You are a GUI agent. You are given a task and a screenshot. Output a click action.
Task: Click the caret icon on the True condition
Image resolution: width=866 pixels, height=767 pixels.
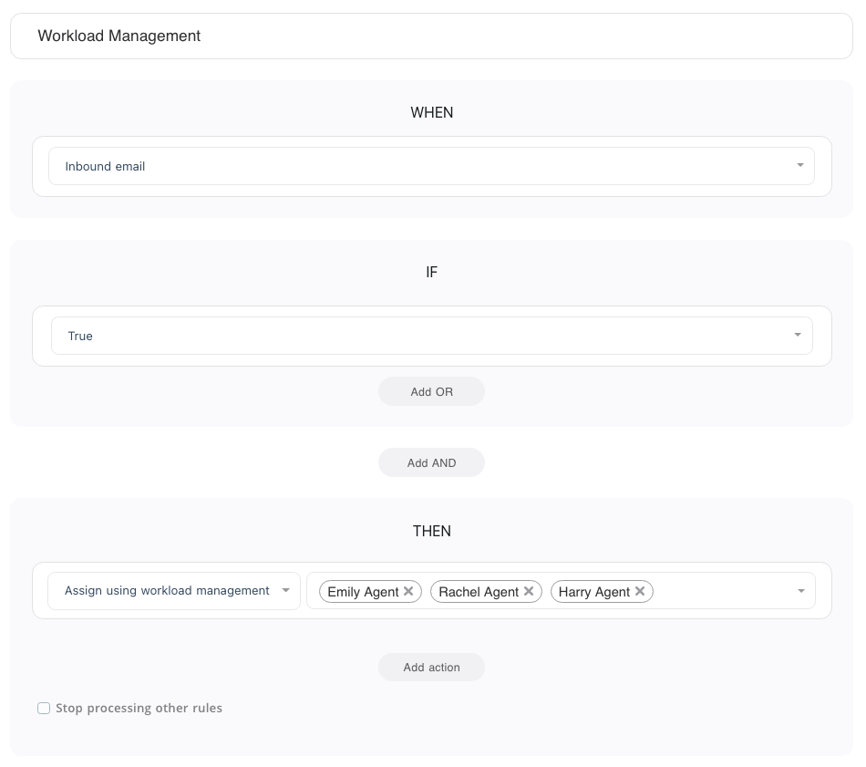(798, 336)
